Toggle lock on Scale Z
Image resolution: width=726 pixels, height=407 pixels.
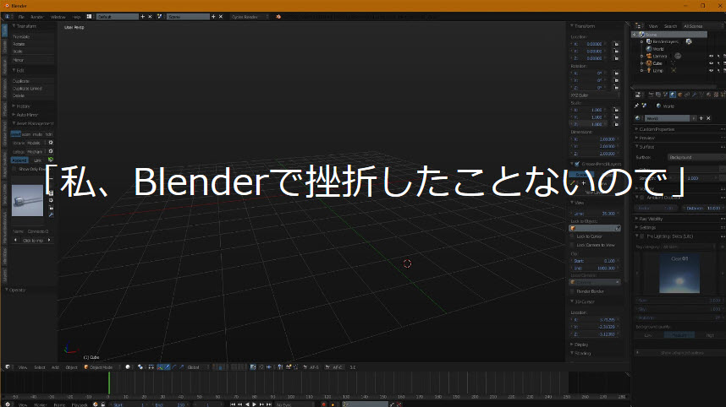(616, 124)
